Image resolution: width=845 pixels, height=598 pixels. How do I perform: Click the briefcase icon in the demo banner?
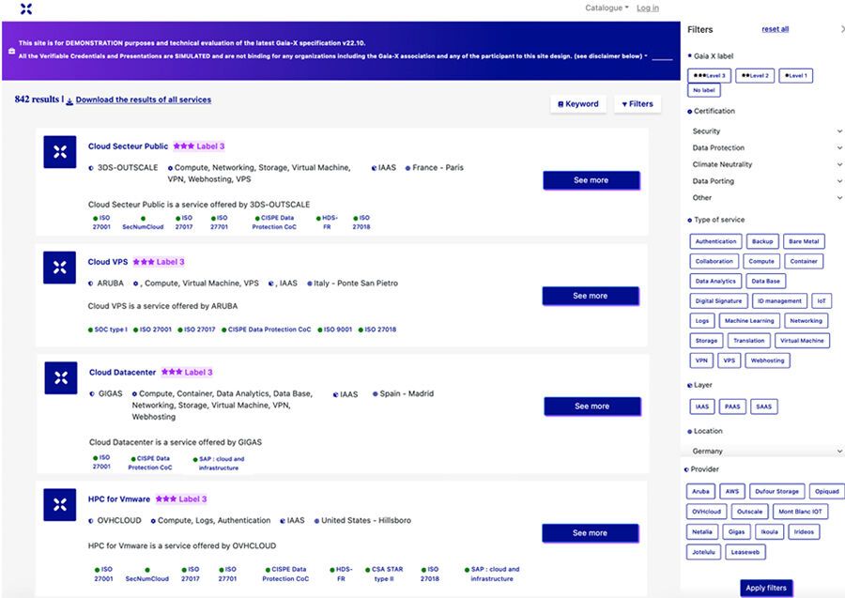click(x=9, y=50)
